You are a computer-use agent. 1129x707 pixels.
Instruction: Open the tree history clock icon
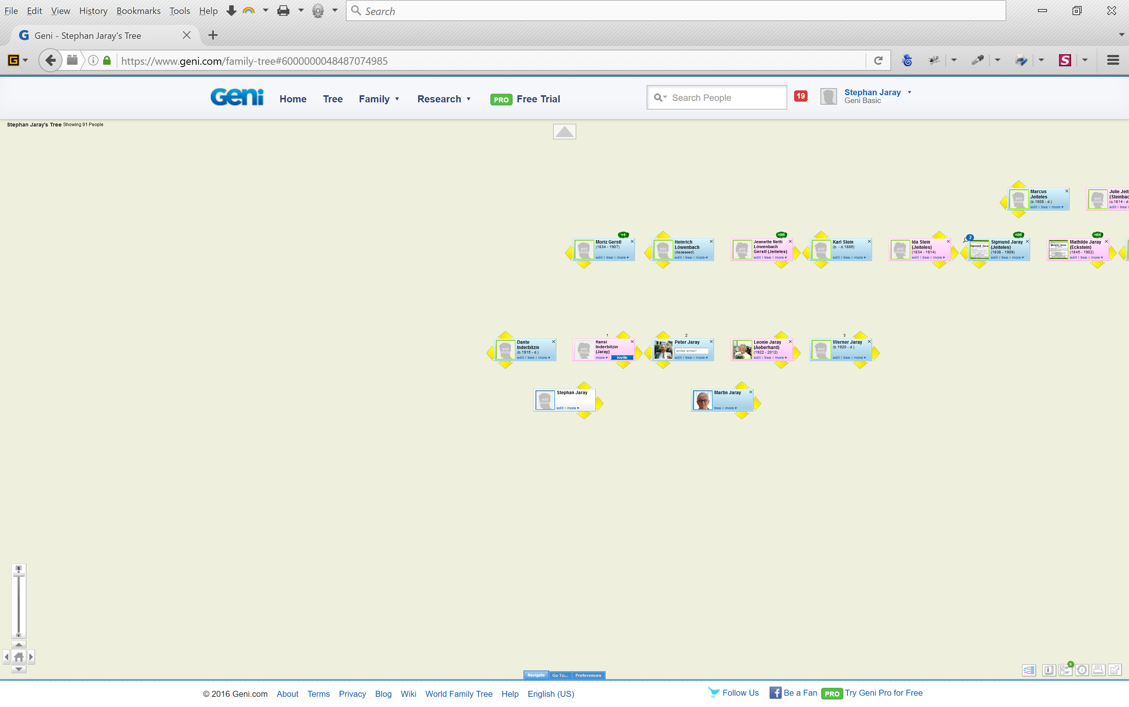(1082, 670)
